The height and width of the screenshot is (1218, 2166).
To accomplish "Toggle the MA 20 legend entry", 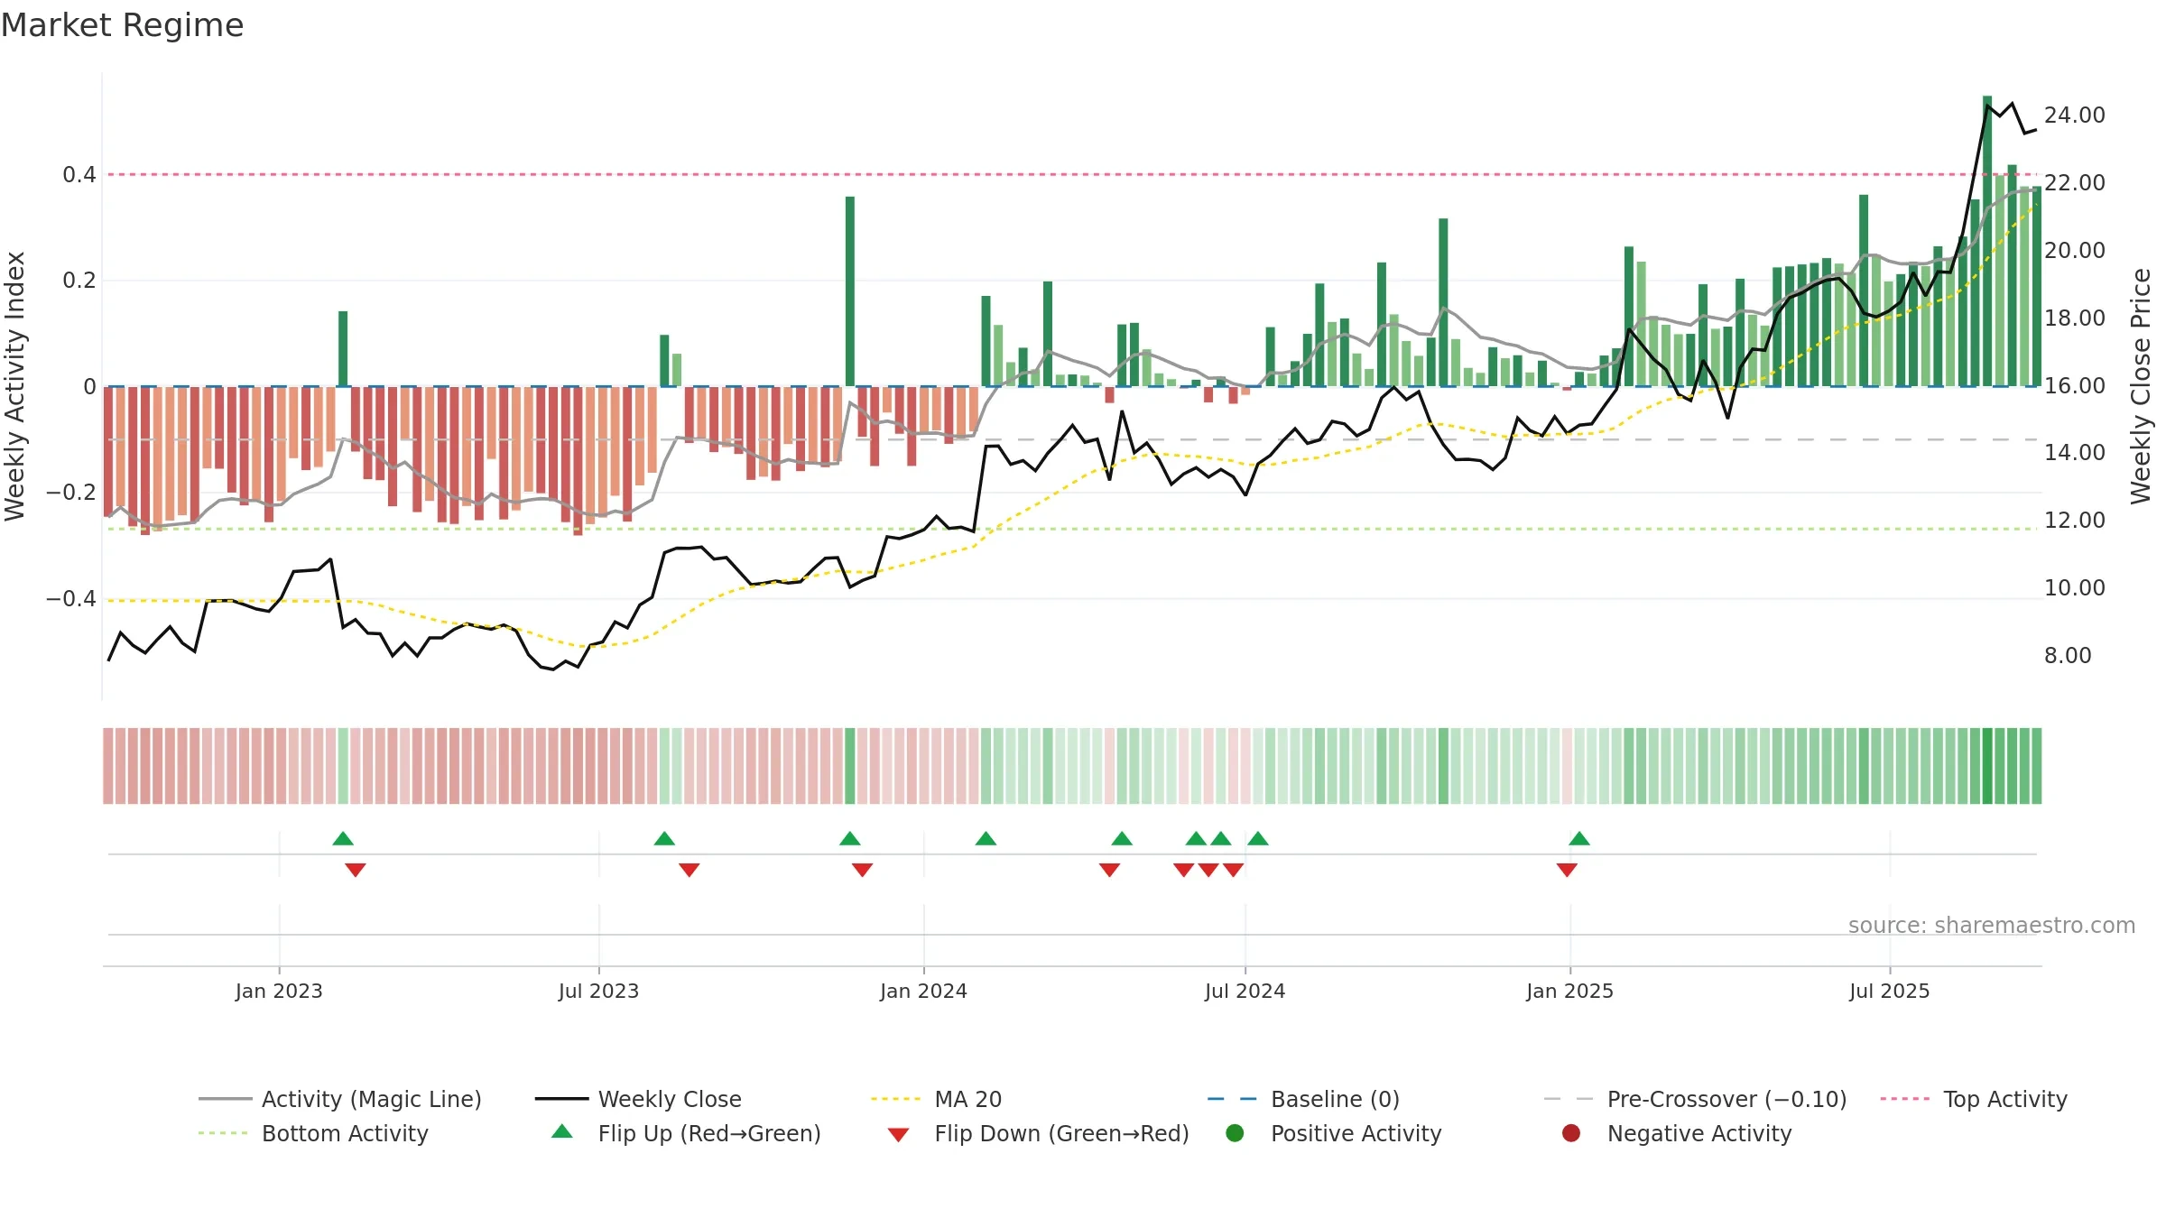I will [936, 1099].
